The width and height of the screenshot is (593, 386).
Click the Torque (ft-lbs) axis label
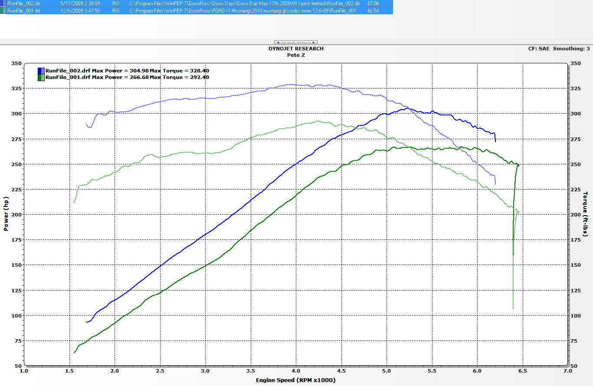pyautogui.click(x=586, y=214)
